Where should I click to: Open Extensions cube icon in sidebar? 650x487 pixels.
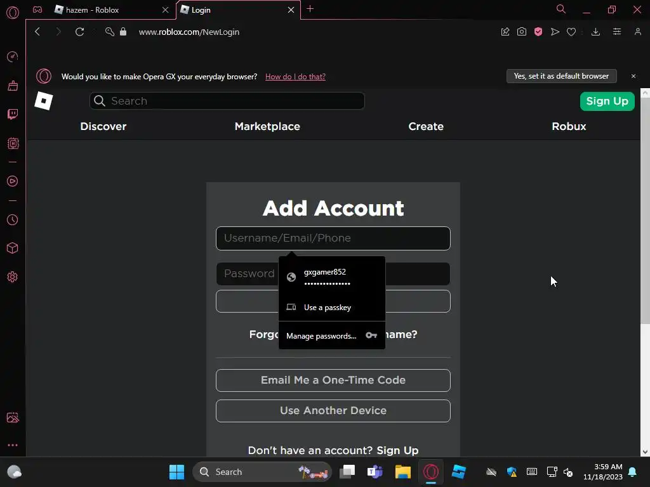pyautogui.click(x=13, y=248)
